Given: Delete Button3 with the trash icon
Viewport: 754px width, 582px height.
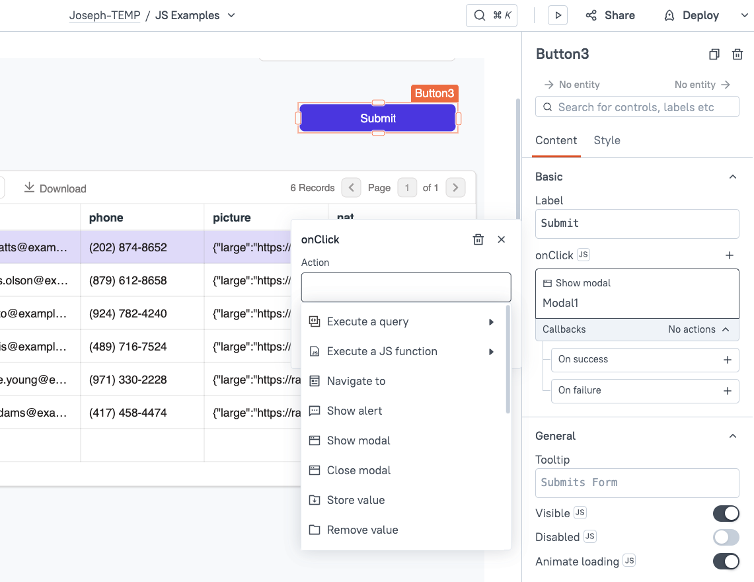Looking at the screenshot, I should (x=737, y=54).
